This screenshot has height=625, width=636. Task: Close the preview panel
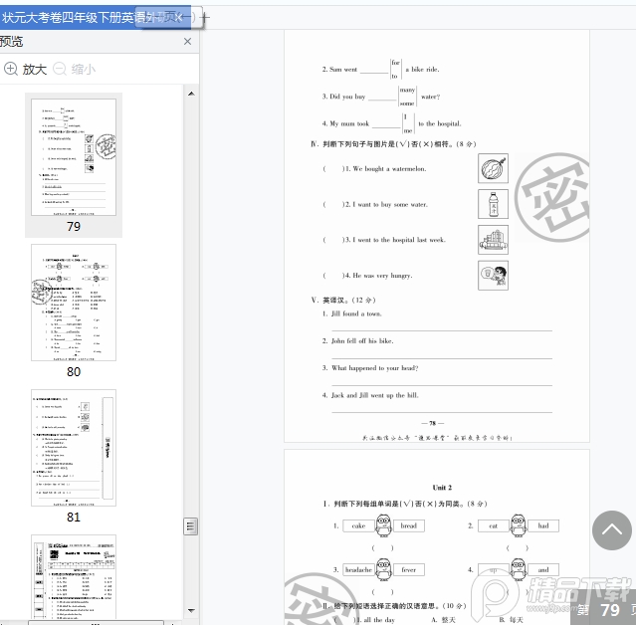[187, 42]
